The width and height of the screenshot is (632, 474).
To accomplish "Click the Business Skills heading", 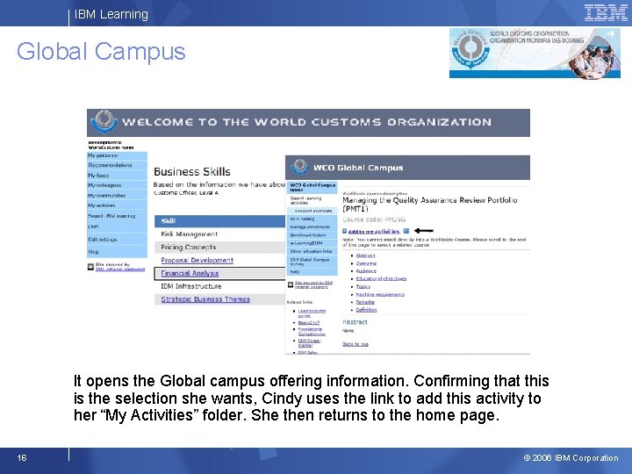I will (192, 172).
